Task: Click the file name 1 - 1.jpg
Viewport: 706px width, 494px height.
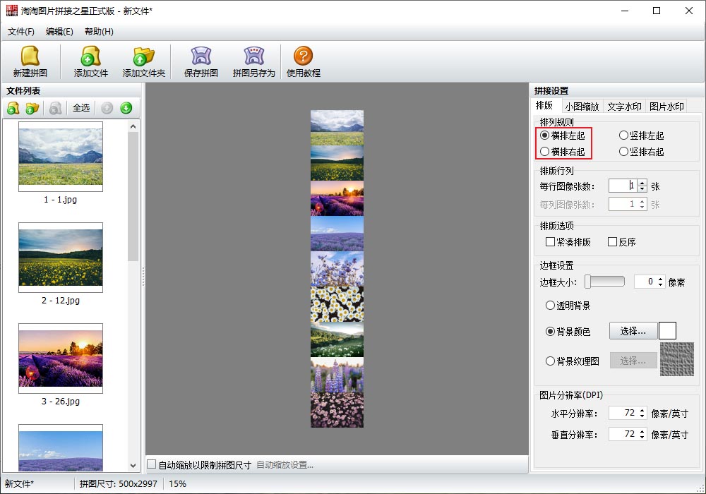Action: [x=60, y=199]
